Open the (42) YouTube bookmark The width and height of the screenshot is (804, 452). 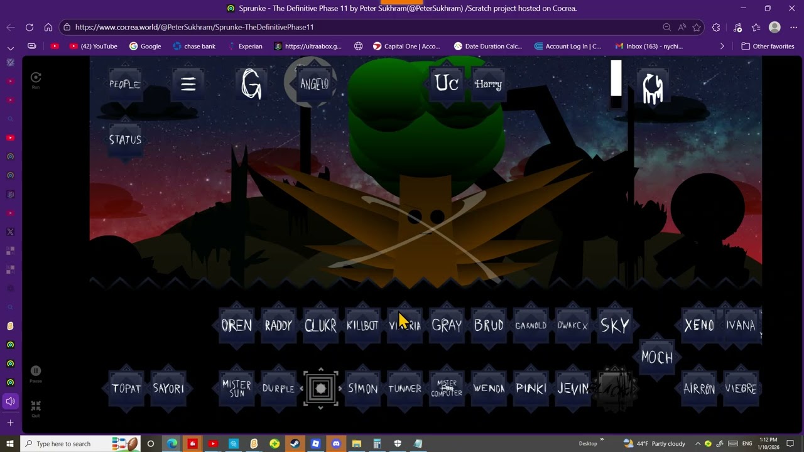pos(93,46)
